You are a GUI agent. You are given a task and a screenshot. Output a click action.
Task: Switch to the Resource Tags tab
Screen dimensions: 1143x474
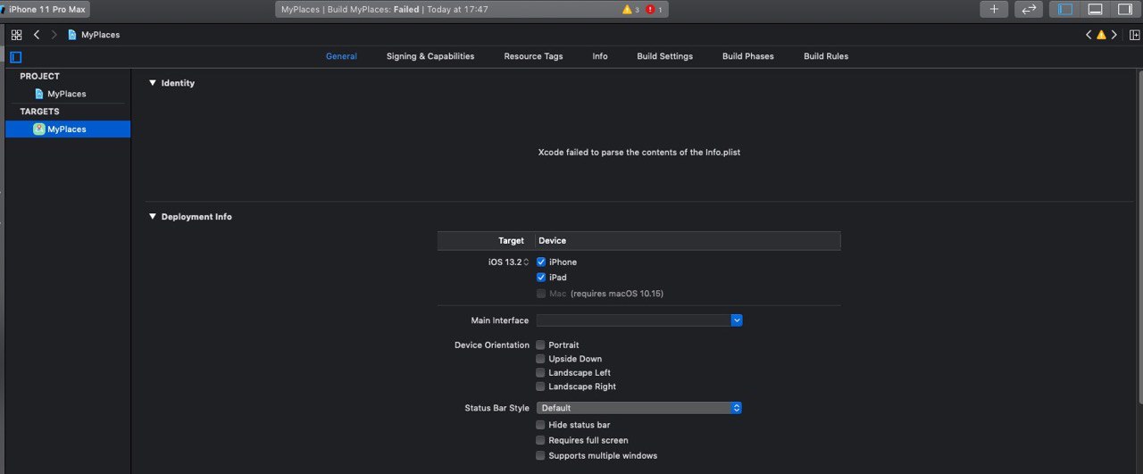(533, 56)
